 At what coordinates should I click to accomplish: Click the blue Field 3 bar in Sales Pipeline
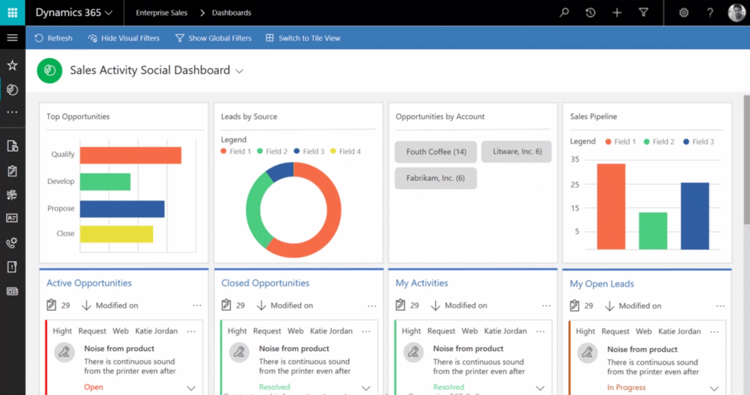pos(694,216)
